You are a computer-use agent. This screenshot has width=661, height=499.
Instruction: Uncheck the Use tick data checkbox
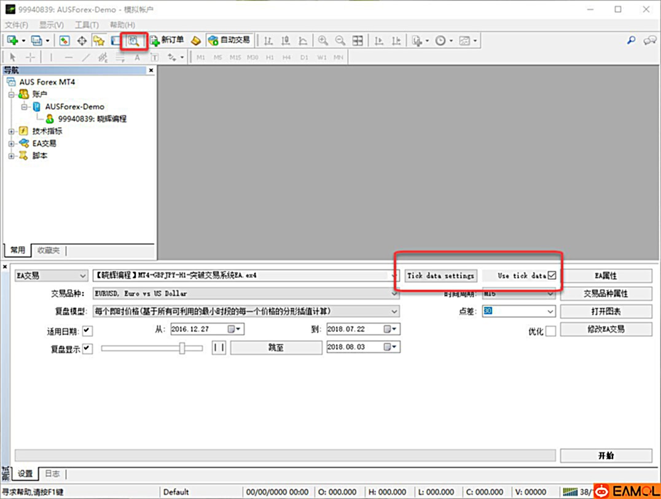(x=552, y=276)
